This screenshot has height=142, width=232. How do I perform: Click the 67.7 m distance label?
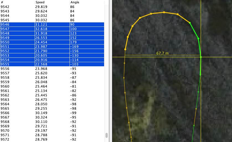(x=162, y=53)
